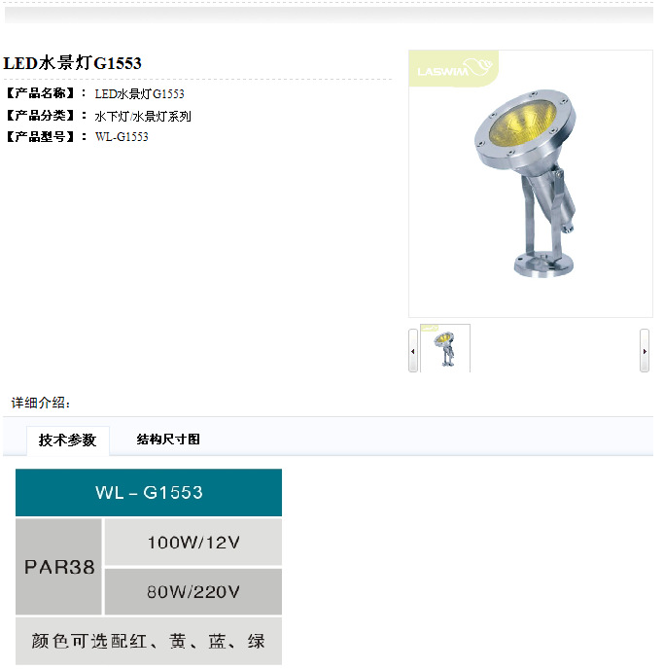
Task: Click the PAR38 table cell
Action: 59,567
